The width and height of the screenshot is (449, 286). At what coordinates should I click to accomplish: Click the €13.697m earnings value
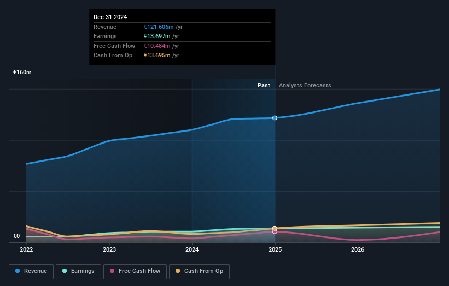[x=157, y=36]
